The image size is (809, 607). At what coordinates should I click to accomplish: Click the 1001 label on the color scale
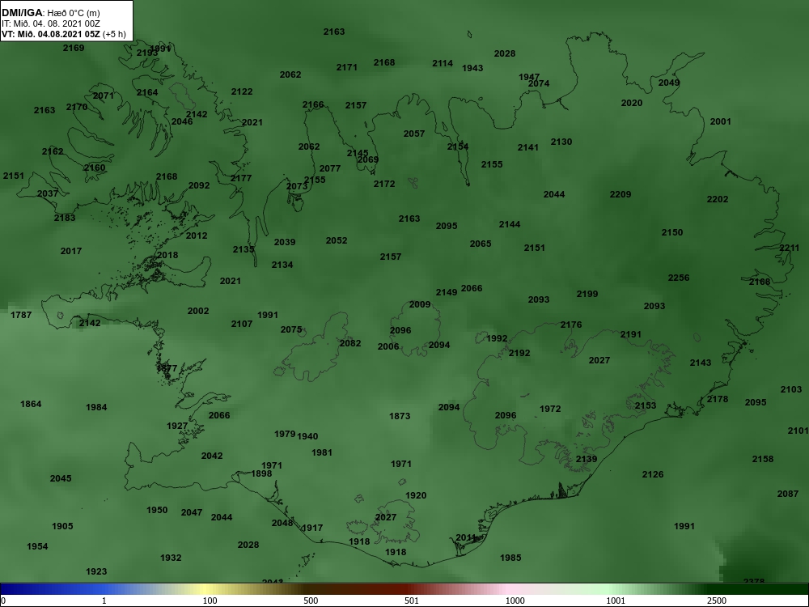coord(616,601)
